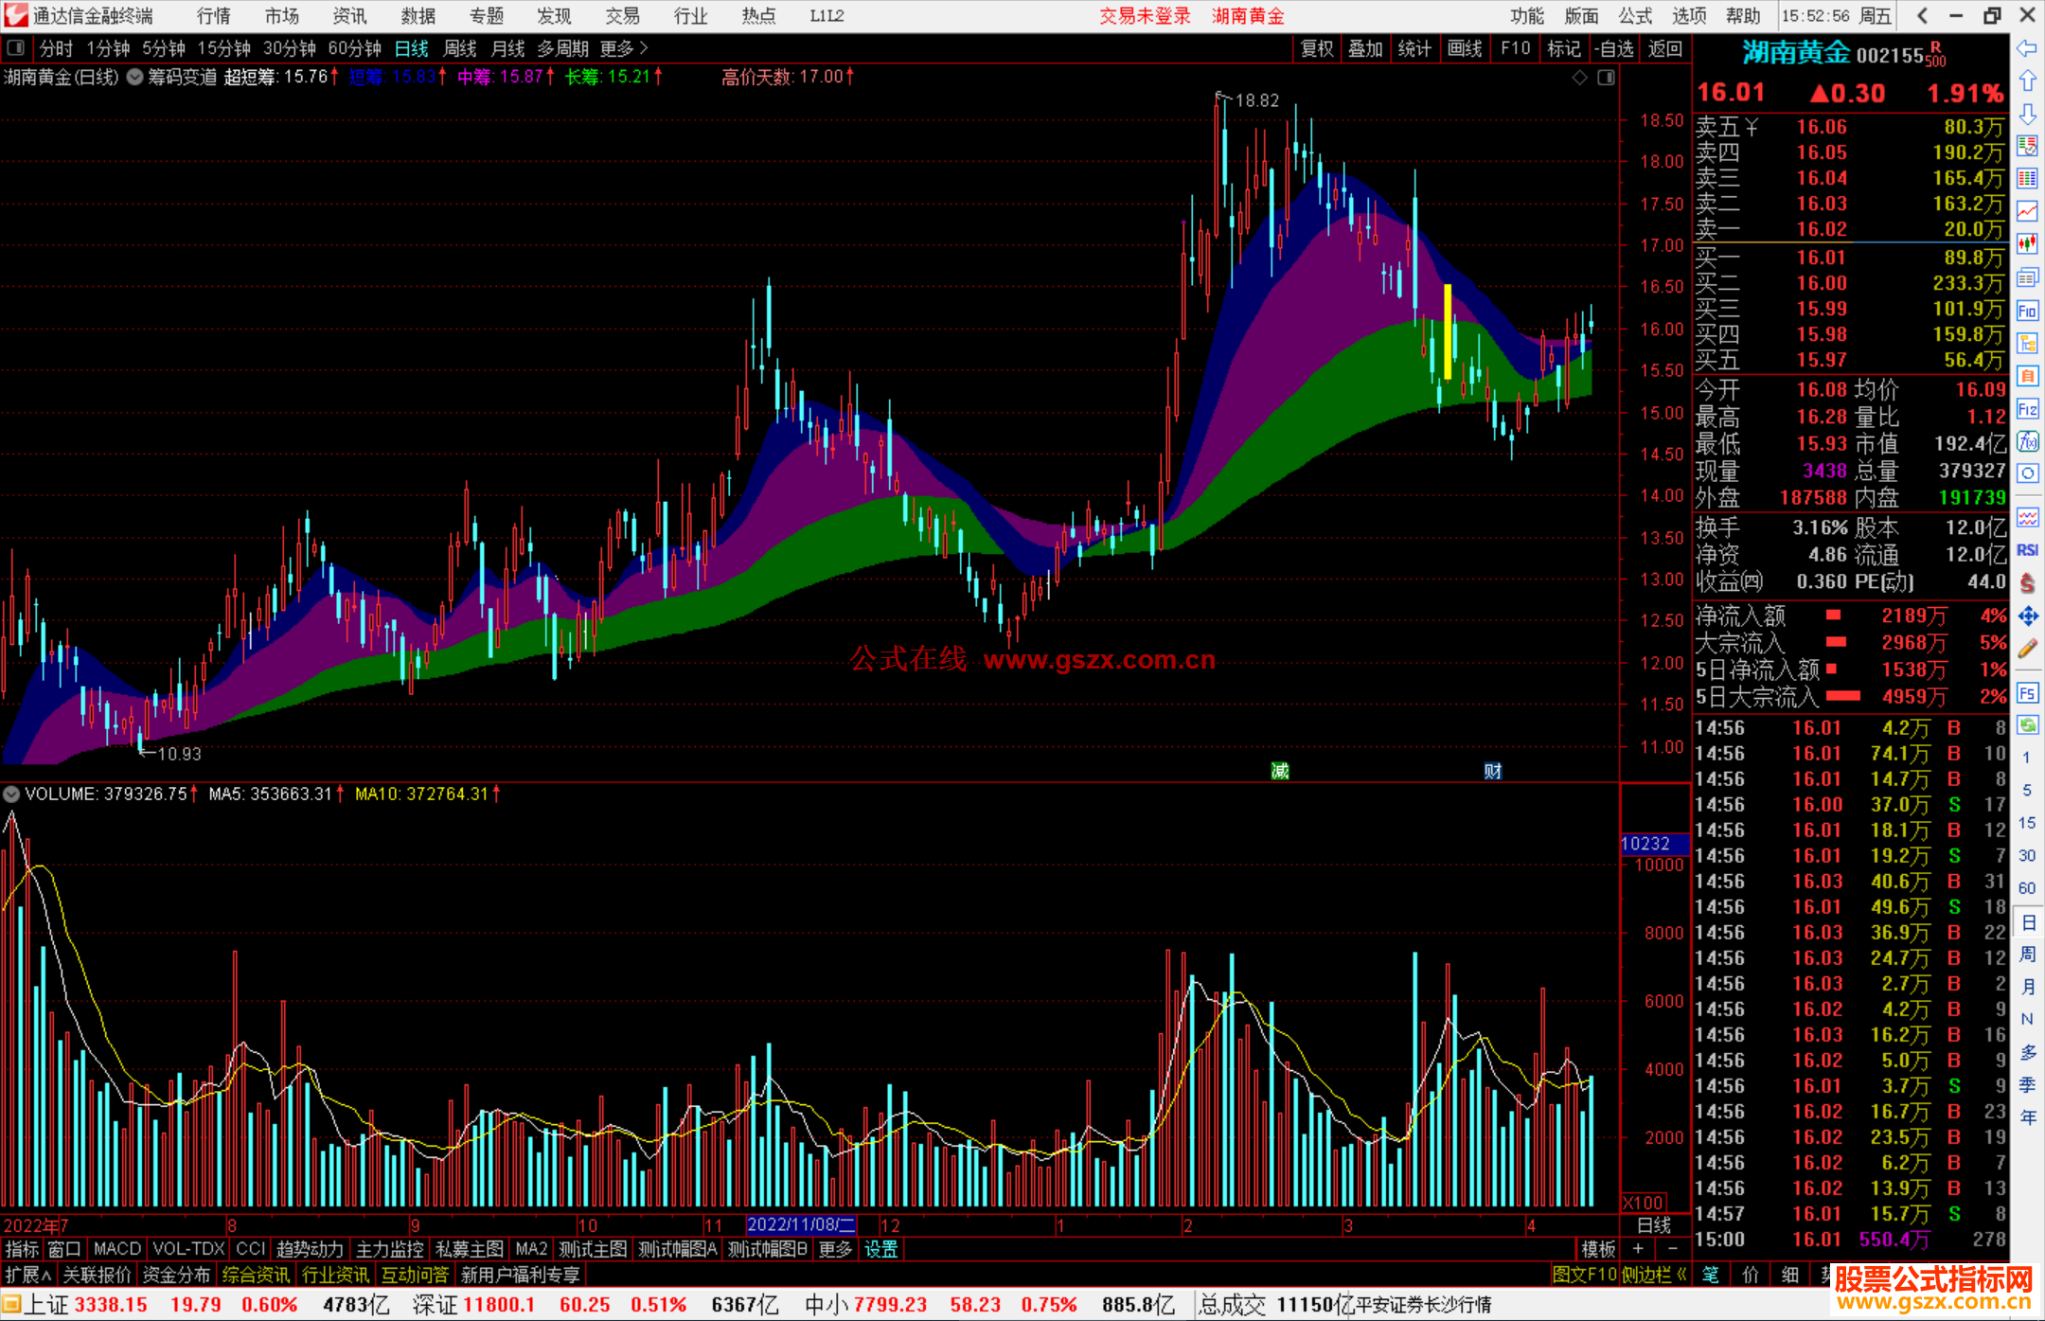Screen dimensions: 2045x1321
Task: Click the trend line chart sidebar icon
Action: (x=2027, y=211)
